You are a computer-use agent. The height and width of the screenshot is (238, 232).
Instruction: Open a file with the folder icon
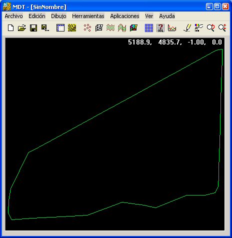tap(22, 28)
